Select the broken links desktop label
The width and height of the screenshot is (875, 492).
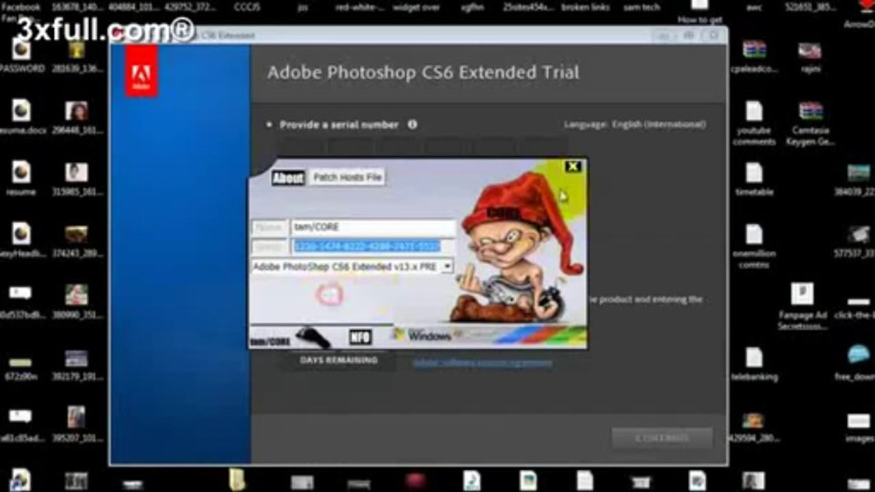coord(586,8)
